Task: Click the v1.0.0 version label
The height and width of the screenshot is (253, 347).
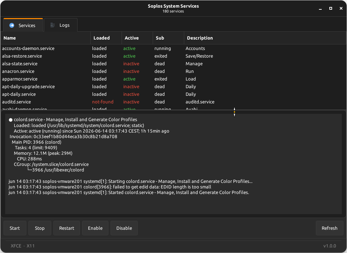Action: coord(330,246)
